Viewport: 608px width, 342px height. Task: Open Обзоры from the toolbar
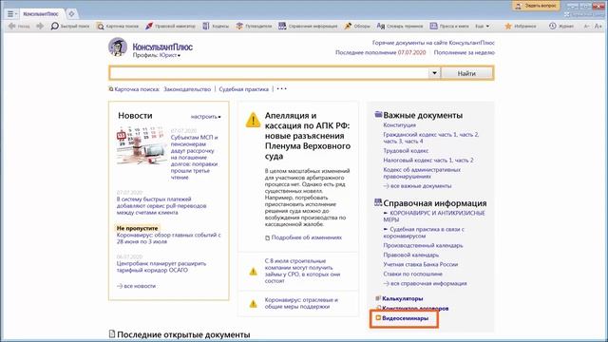[x=357, y=26]
